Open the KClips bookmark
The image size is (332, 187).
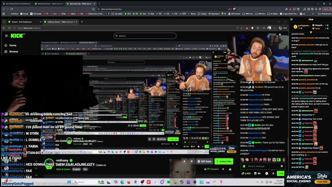(62, 14)
